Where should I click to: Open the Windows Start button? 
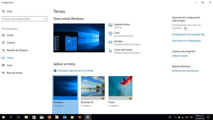(3, 117)
